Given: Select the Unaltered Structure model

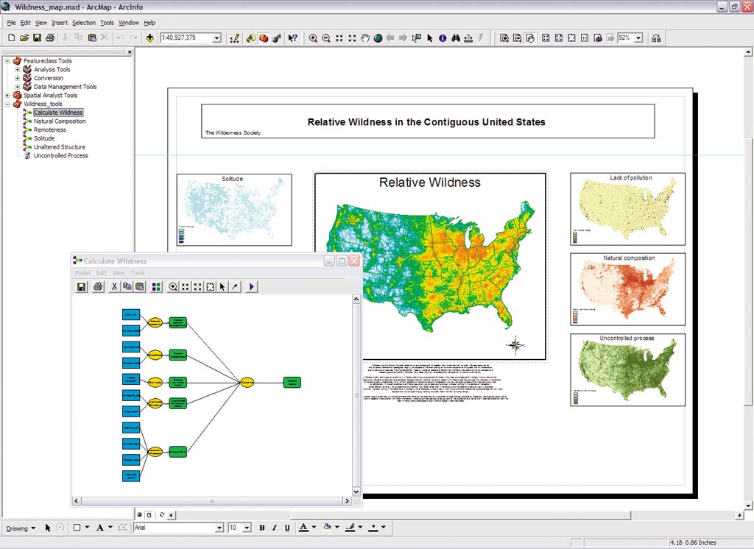Looking at the screenshot, I should pos(59,147).
